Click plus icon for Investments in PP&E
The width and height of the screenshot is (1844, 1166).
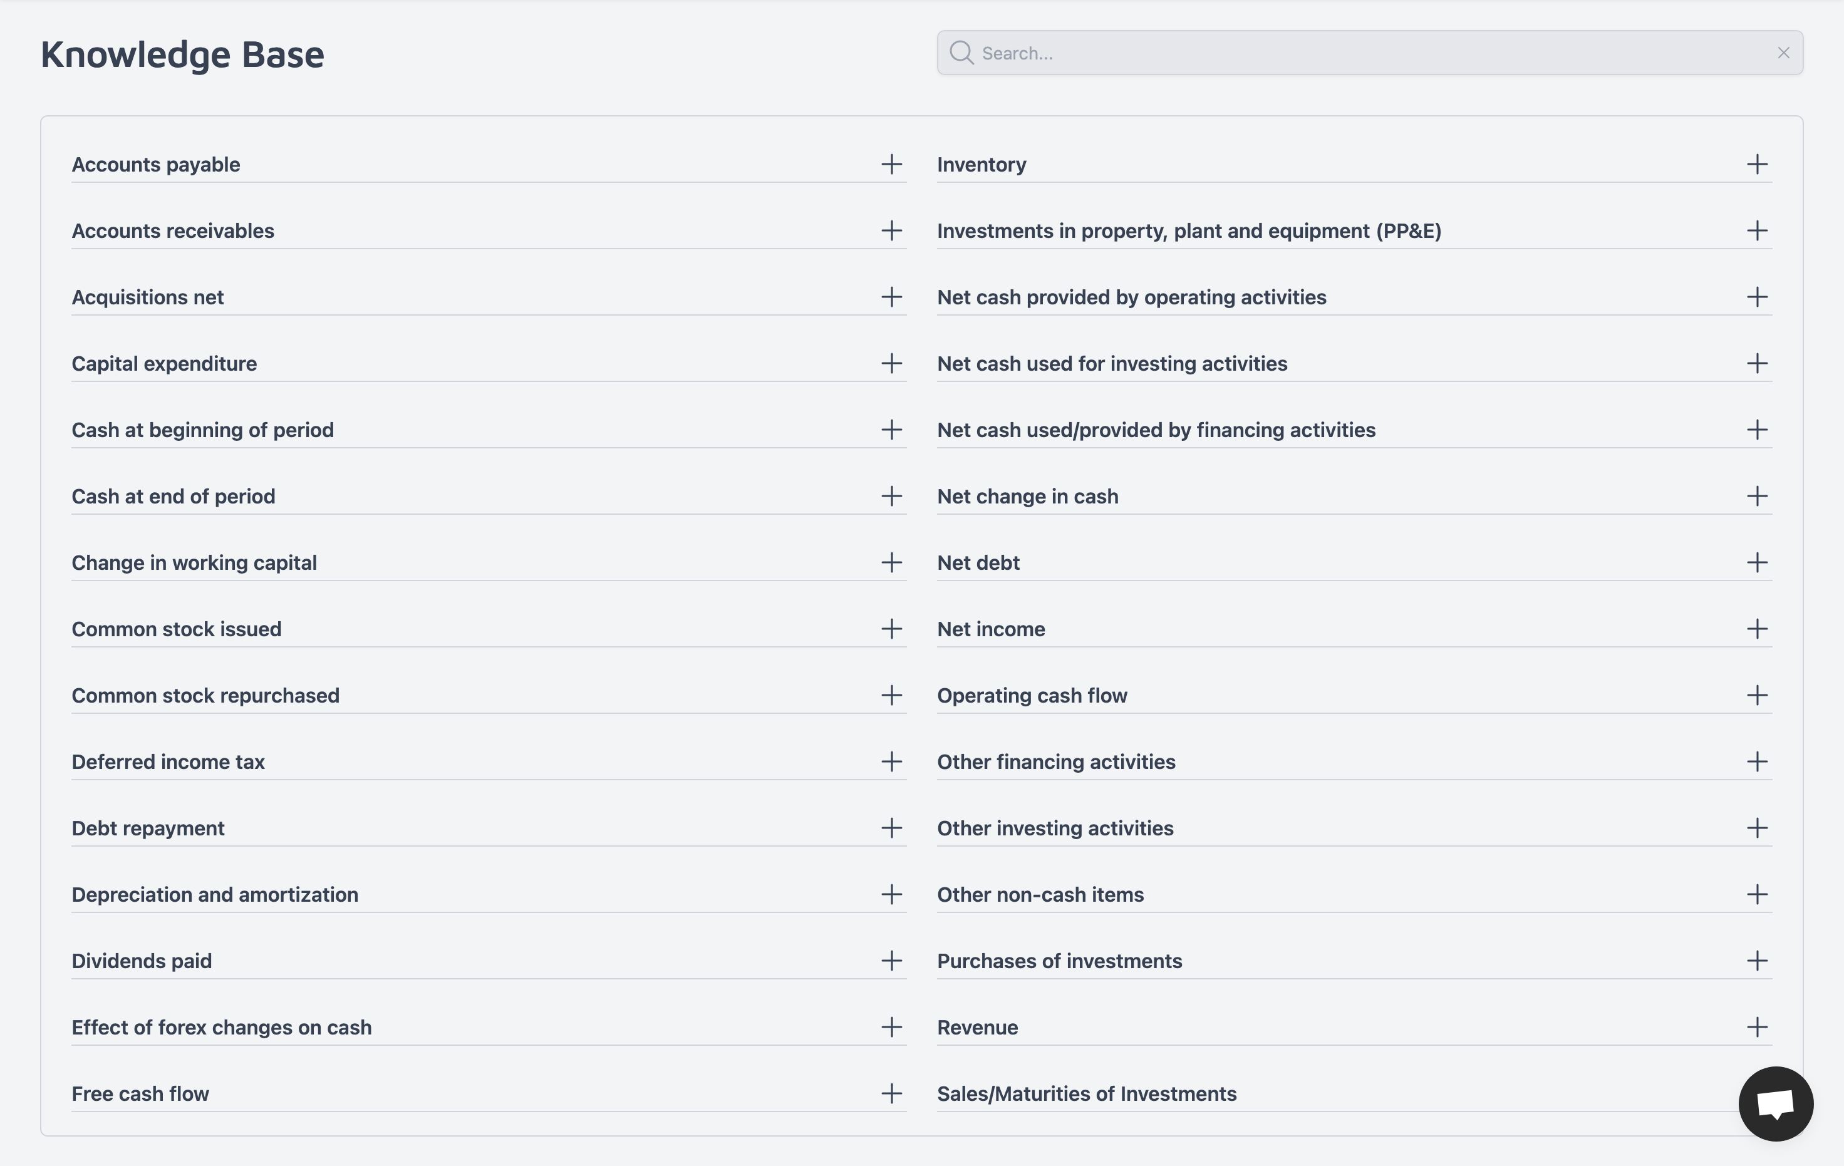[x=1758, y=230]
